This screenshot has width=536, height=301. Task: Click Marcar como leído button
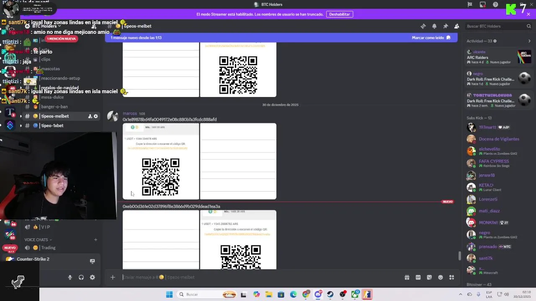[x=431, y=38]
